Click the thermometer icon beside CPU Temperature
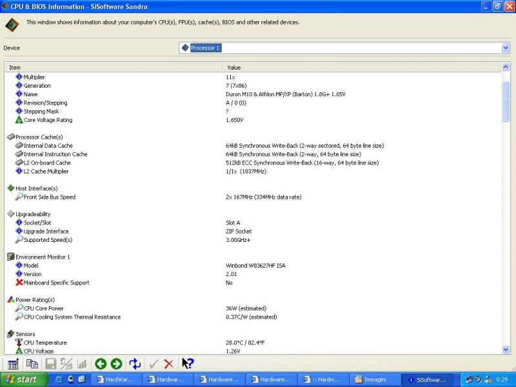The height and width of the screenshot is (387, 516). (x=19, y=342)
